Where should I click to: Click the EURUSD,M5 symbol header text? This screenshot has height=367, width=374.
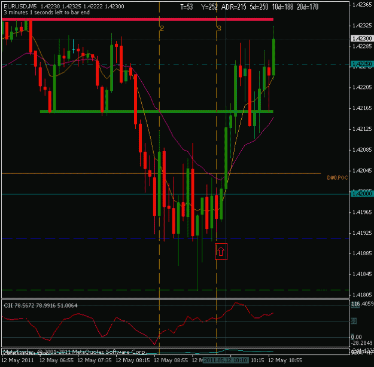[20, 7]
